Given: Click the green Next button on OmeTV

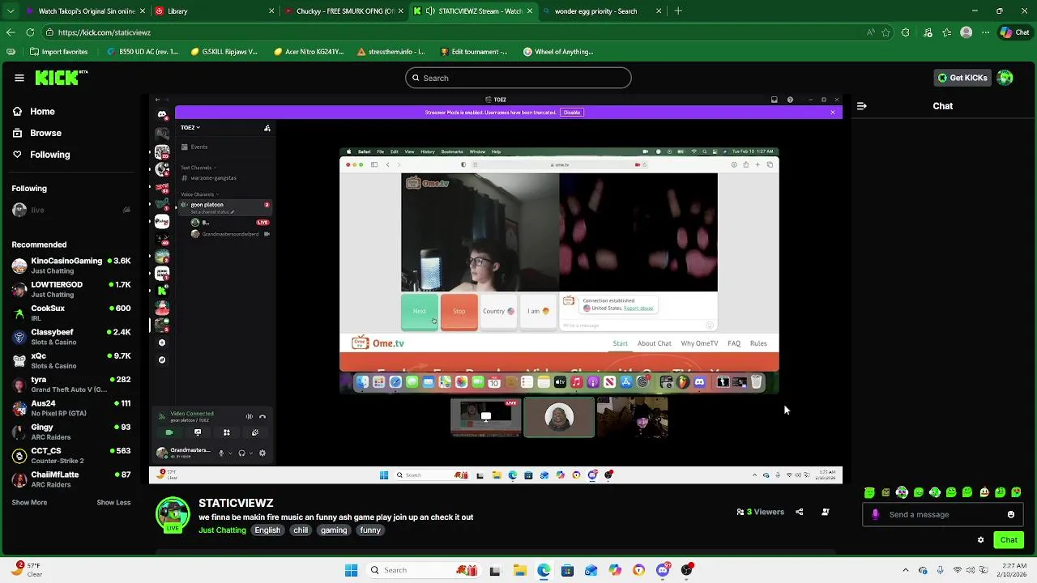Looking at the screenshot, I should point(420,312).
